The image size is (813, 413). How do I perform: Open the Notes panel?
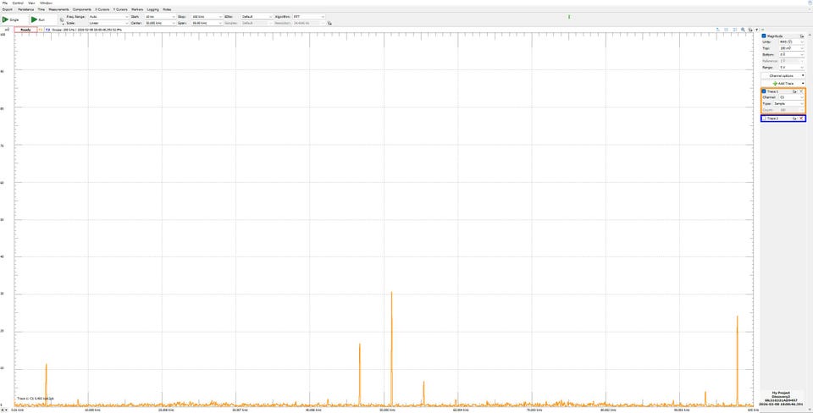tap(167, 9)
